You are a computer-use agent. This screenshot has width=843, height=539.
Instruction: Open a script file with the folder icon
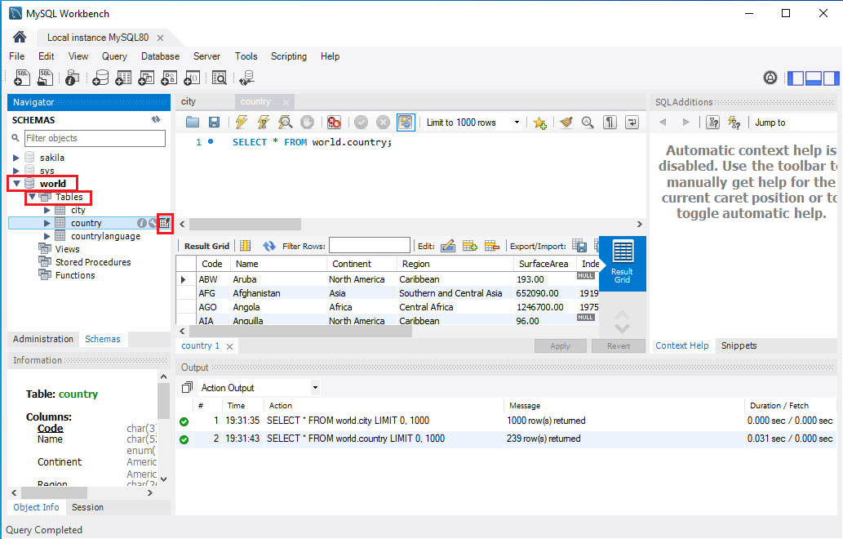pyautogui.click(x=193, y=122)
